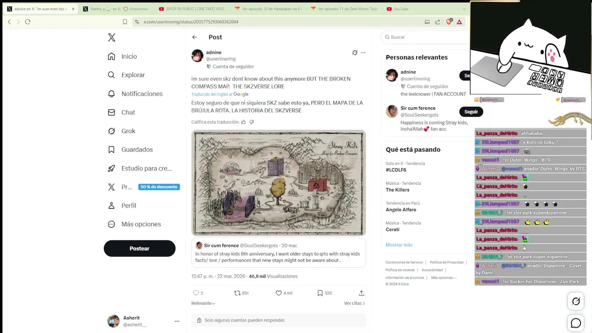Click the 50 % de descuento badge

[x=159, y=187]
